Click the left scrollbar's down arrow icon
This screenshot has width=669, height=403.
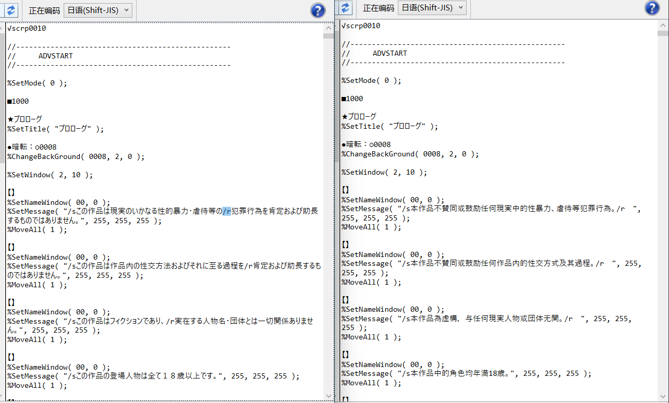pos(329,396)
